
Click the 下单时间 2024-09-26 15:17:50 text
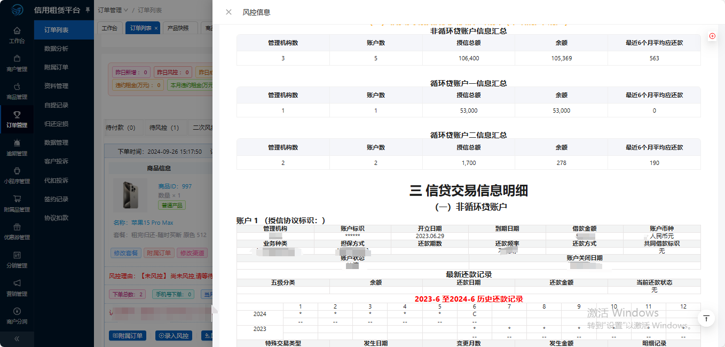[160, 152]
